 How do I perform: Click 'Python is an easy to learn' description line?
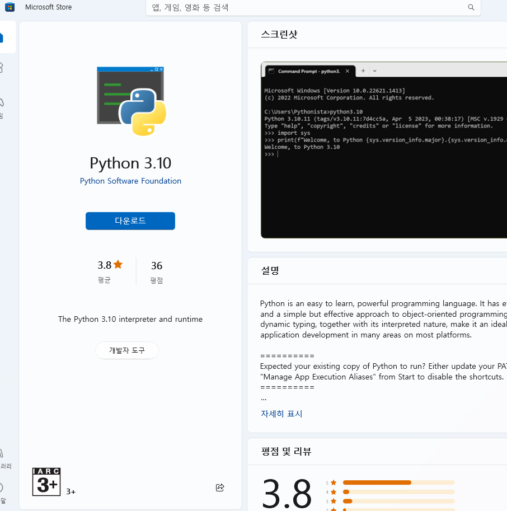383,303
